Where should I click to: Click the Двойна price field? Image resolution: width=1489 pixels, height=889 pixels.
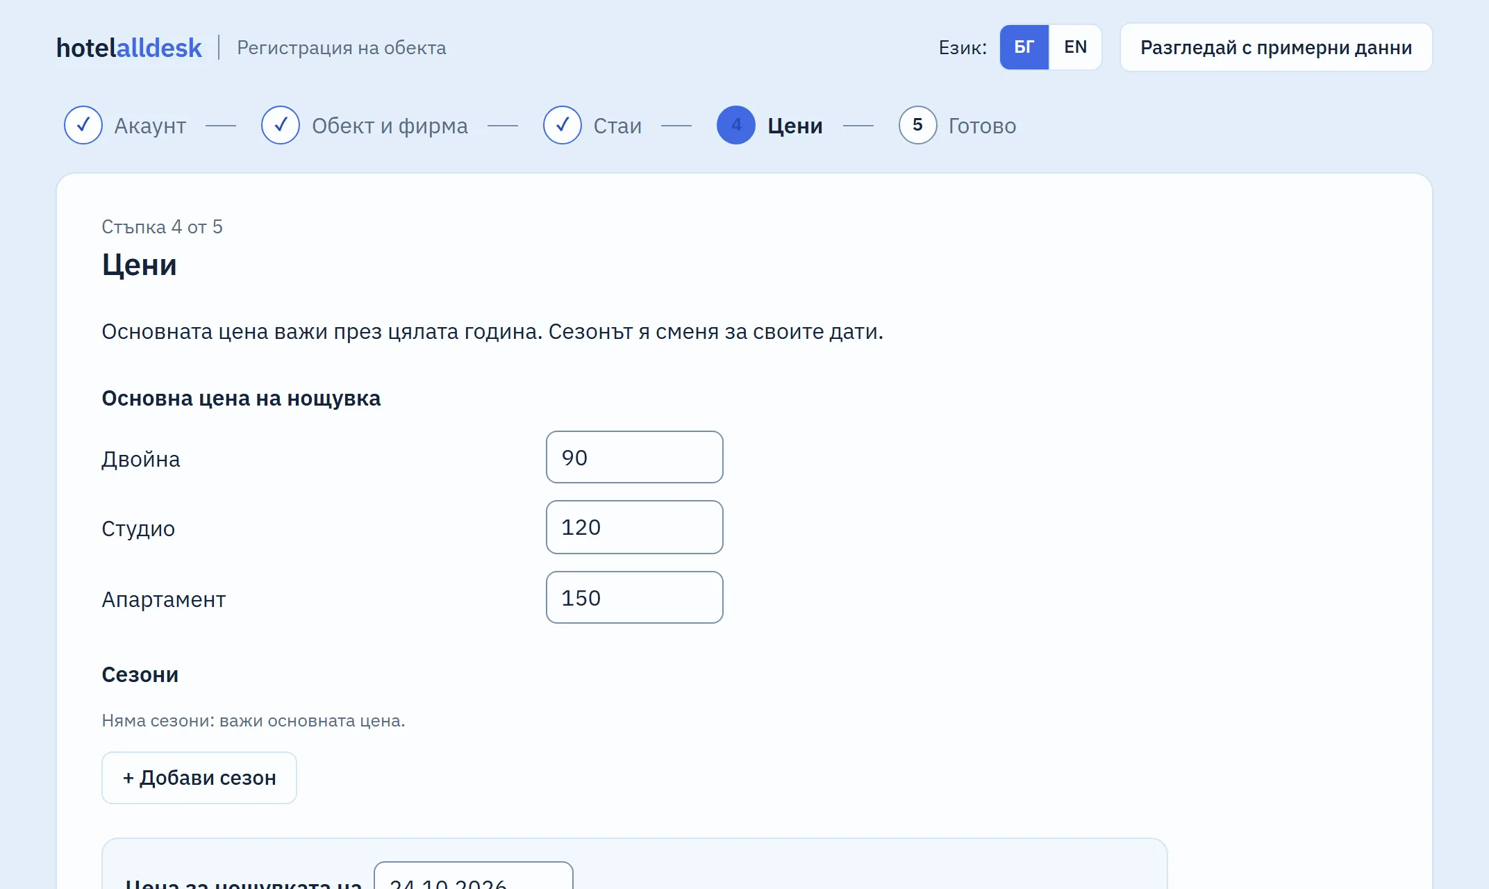(635, 457)
